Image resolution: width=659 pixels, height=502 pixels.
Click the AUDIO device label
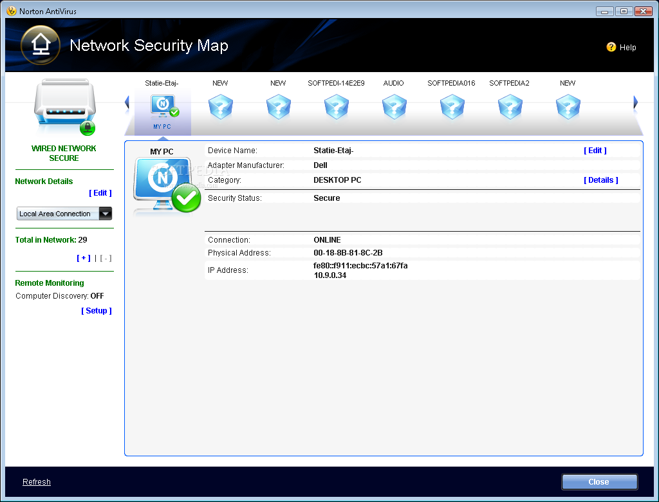393,83
